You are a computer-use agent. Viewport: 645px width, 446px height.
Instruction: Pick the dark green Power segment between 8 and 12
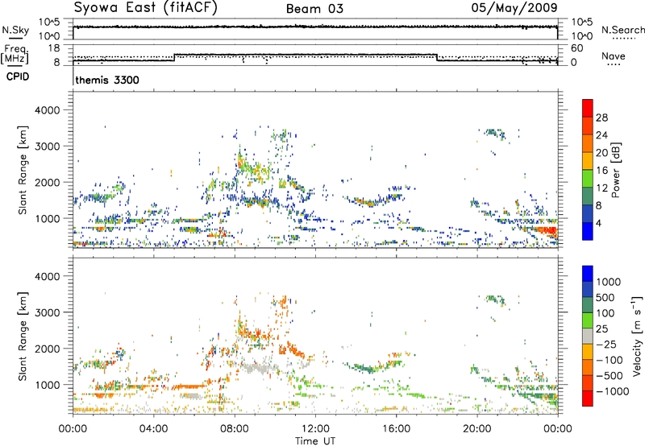588,196
